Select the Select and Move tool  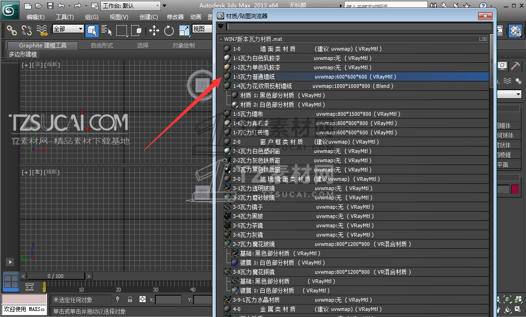(154, 31)
